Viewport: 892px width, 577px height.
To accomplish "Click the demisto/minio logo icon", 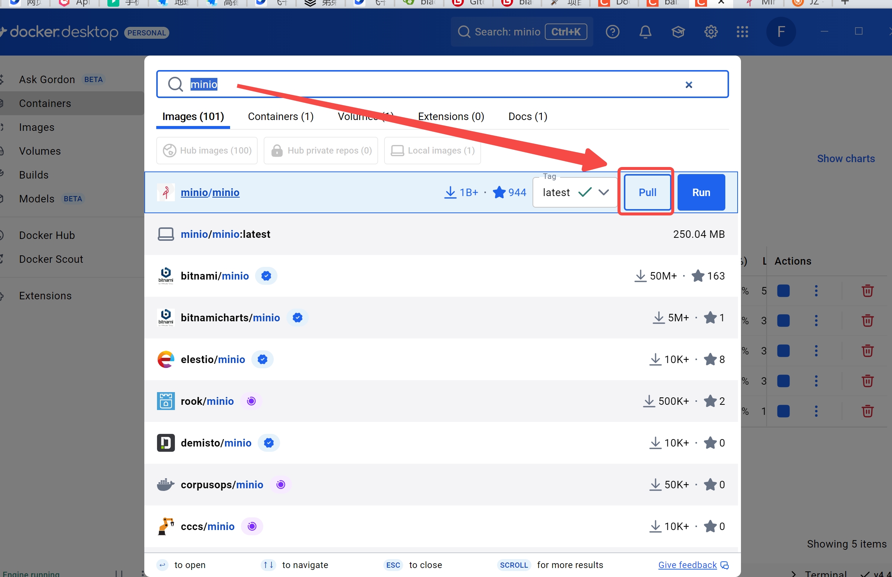I will [166, 443].
